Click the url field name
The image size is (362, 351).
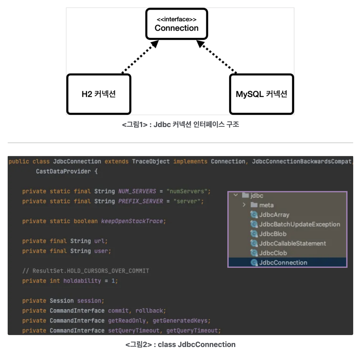[99, 241]
